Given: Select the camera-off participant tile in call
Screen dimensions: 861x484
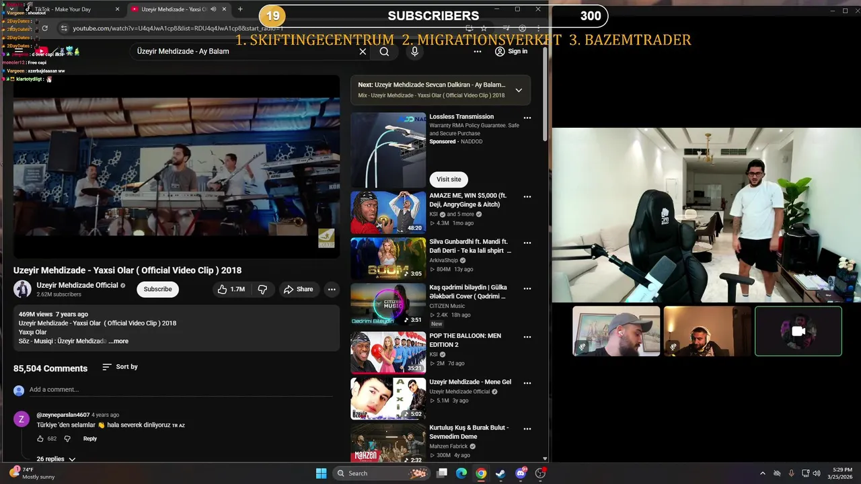Looking at the screenshot, I should (798, 331).
